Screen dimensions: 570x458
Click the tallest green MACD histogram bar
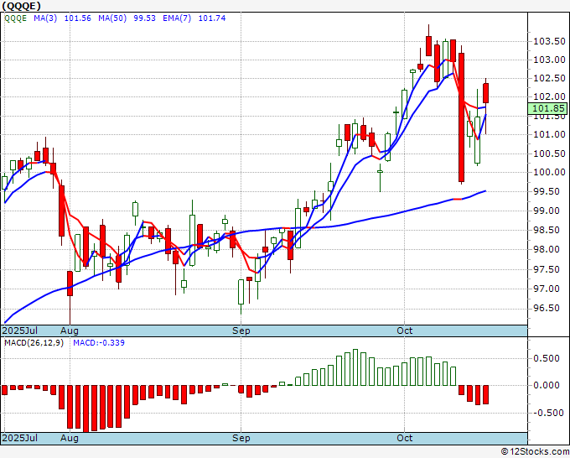pos(355,367)
